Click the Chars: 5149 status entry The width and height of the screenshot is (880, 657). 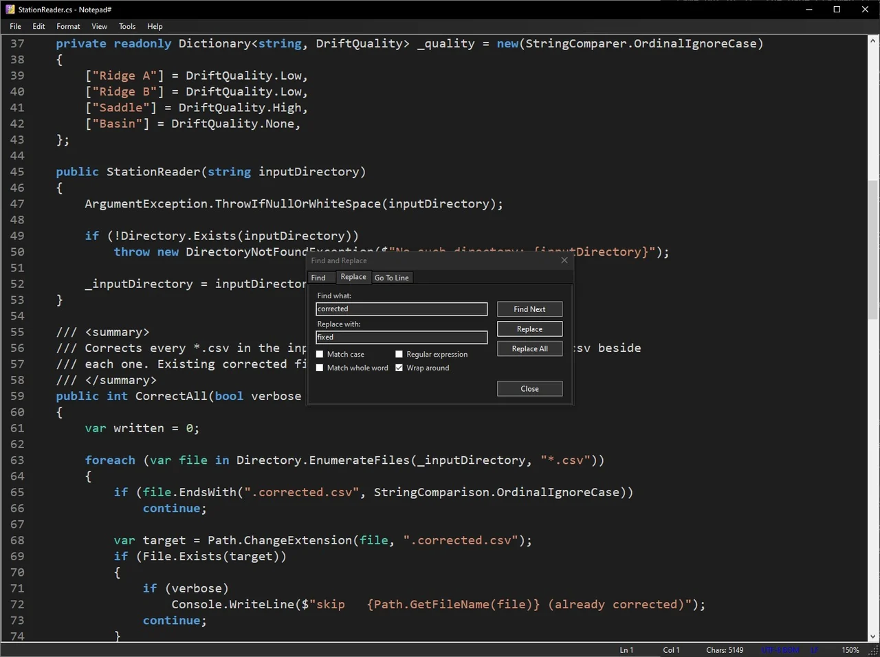[725, 650]
